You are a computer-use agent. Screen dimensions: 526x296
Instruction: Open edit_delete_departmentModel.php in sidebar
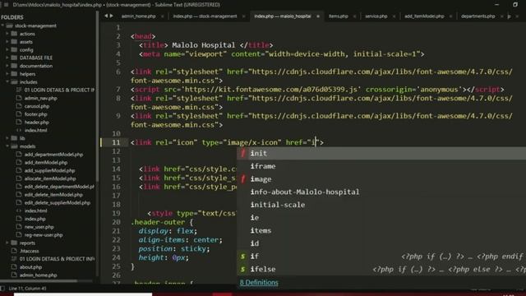[59, 187]
